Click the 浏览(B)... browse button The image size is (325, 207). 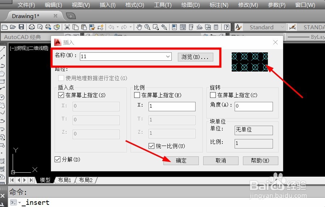click(x=196, y=57)
